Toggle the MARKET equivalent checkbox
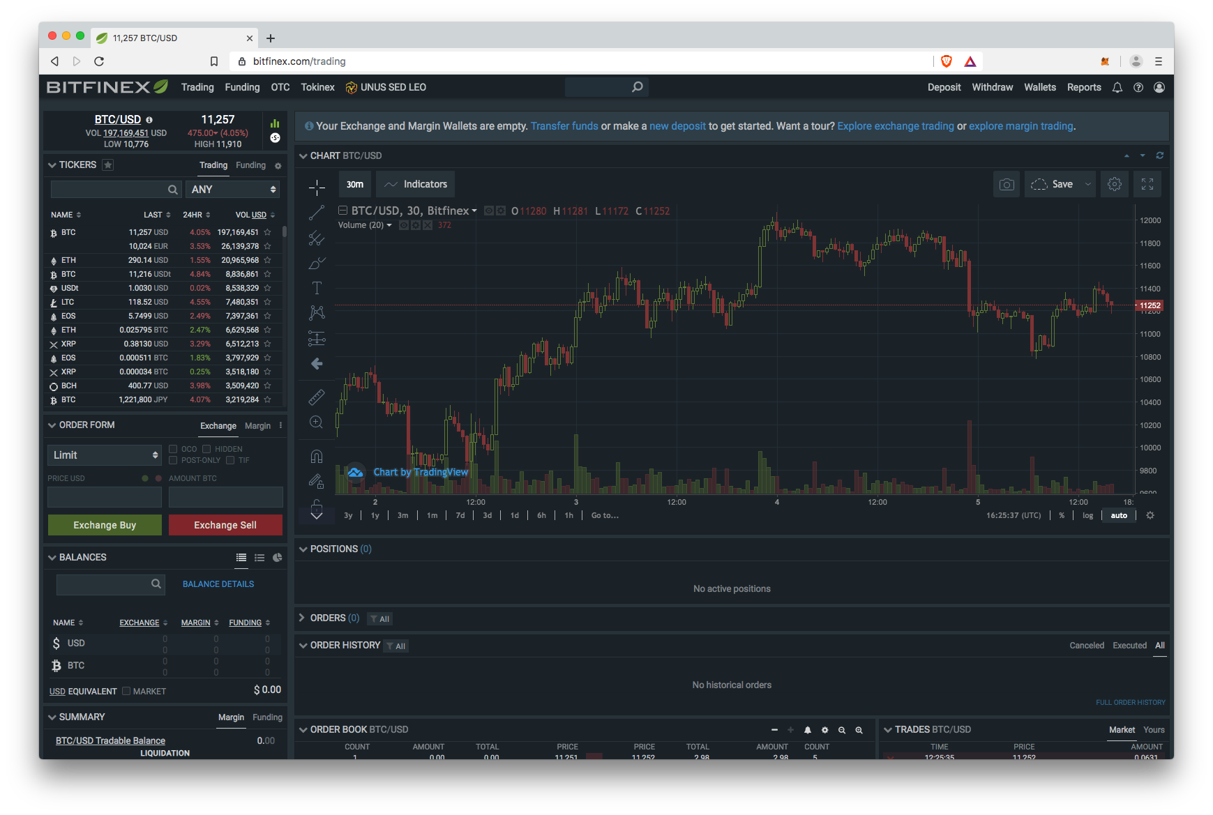The width and height of the screenshot is (1213, 815). click(126, 691)
